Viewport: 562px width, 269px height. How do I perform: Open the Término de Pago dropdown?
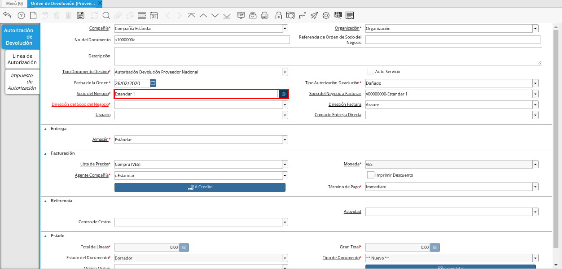click(535, 187)
